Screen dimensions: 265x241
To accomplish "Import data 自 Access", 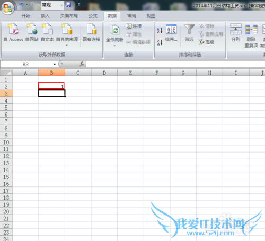I will click(x=13, y=33).
